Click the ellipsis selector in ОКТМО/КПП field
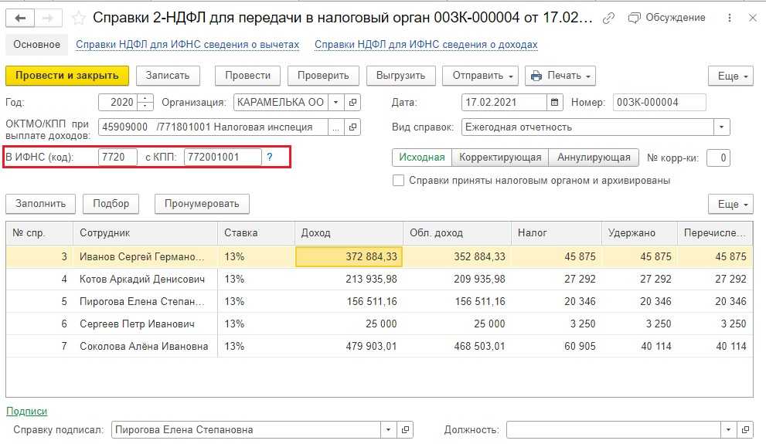 tap(335, 127)
